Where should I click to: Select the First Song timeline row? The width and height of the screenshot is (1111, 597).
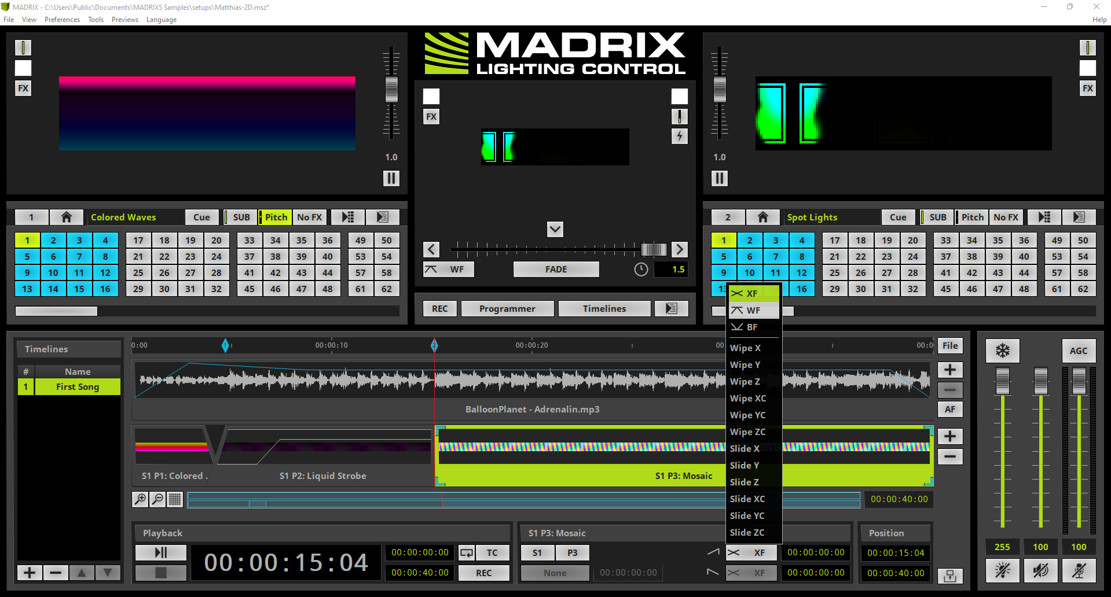point(69,386)
